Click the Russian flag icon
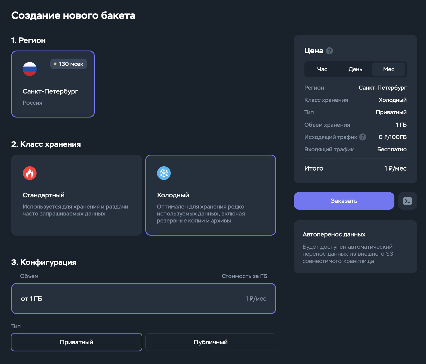The height and width of the screenshot is (364, 426). point(30,69)
